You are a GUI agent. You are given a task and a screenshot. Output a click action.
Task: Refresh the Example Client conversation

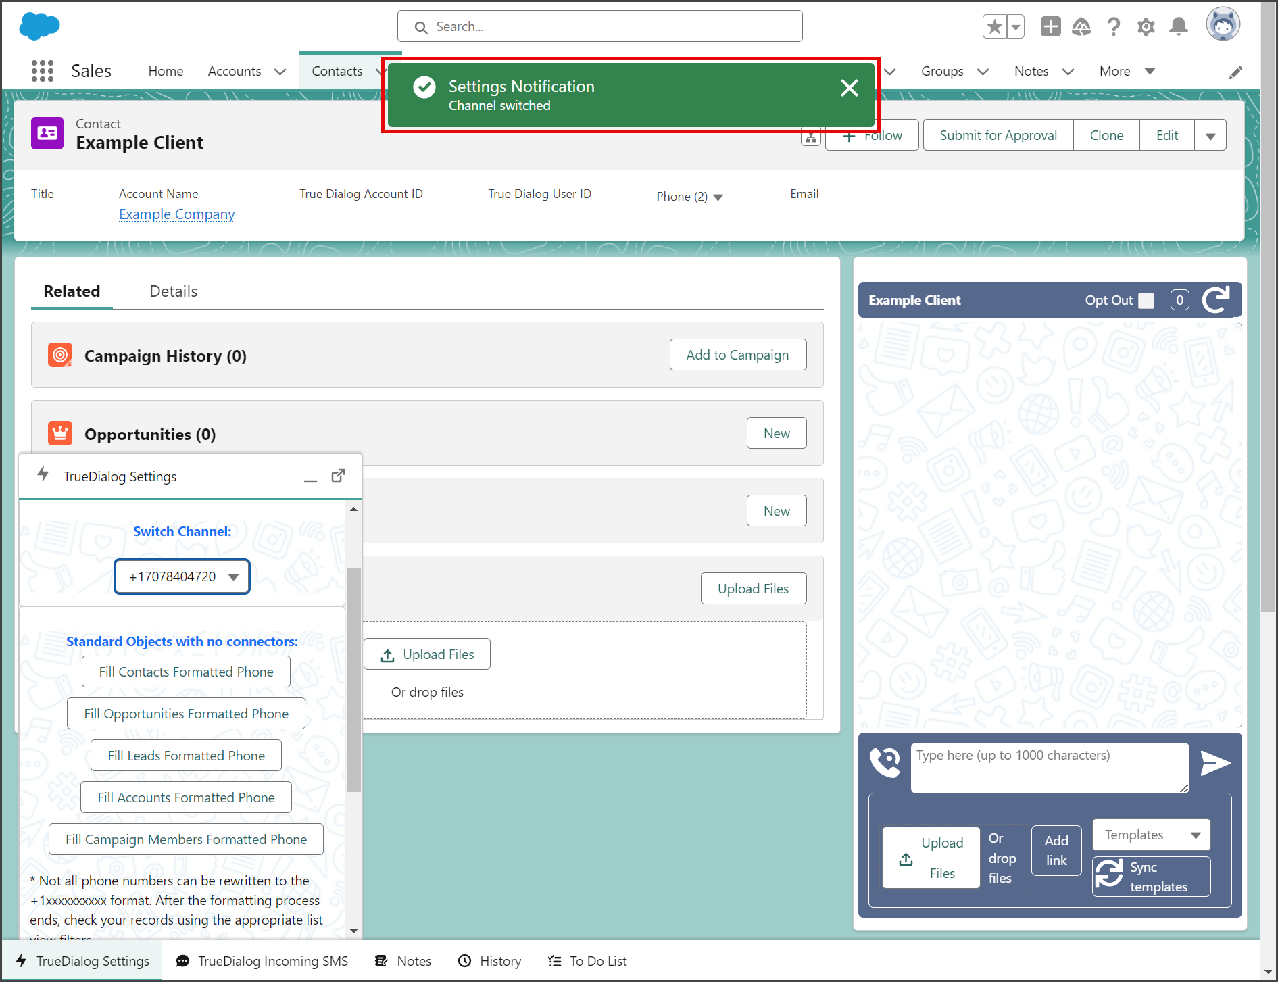click(1216, 299)
